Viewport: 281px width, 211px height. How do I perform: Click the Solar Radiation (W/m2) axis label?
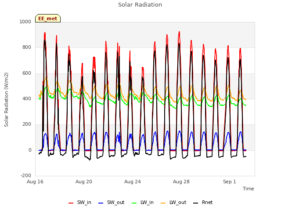[x=6, y=100]
